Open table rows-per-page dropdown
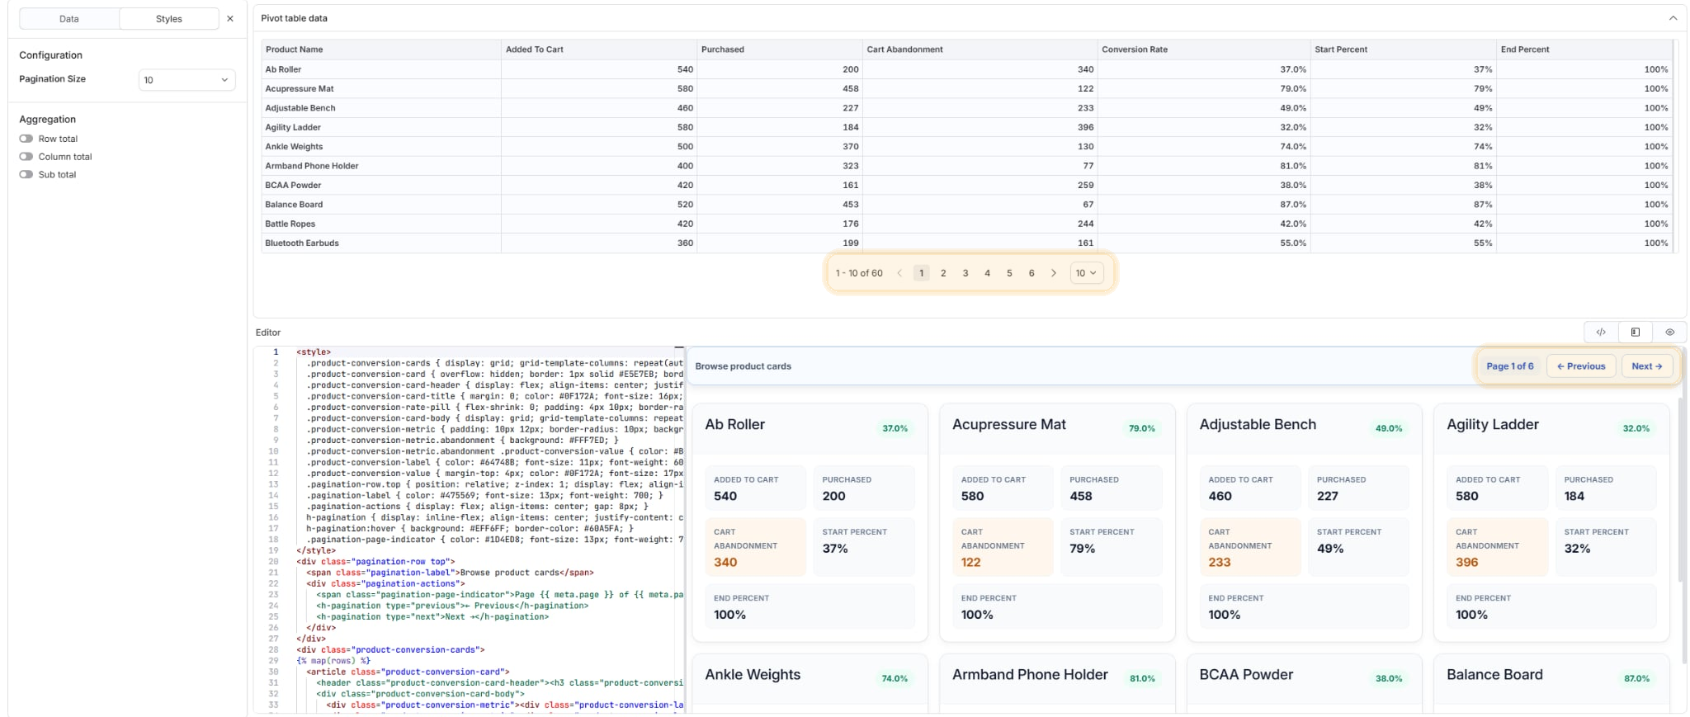1690x717 pixels. coord(1086,273)
